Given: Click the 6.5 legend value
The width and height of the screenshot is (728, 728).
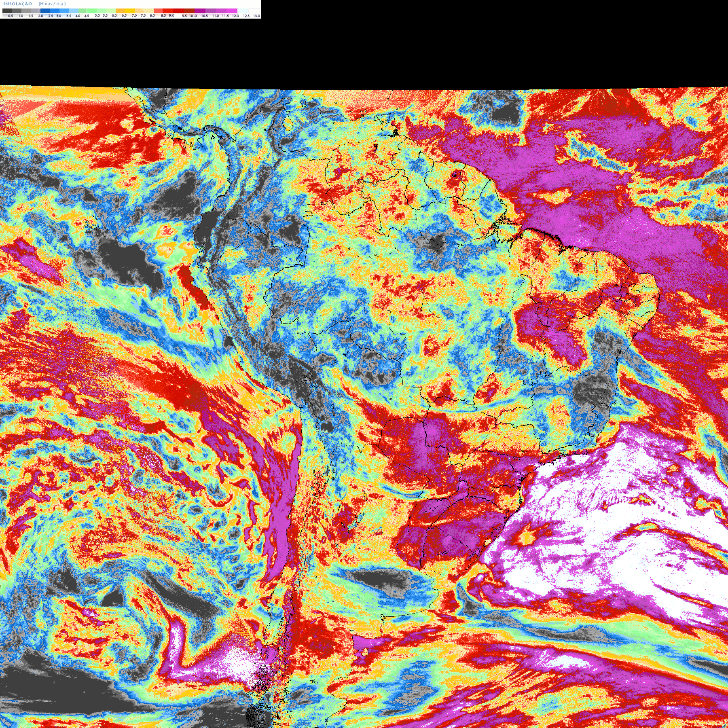Looking at the screenshot, I should 124,15.
